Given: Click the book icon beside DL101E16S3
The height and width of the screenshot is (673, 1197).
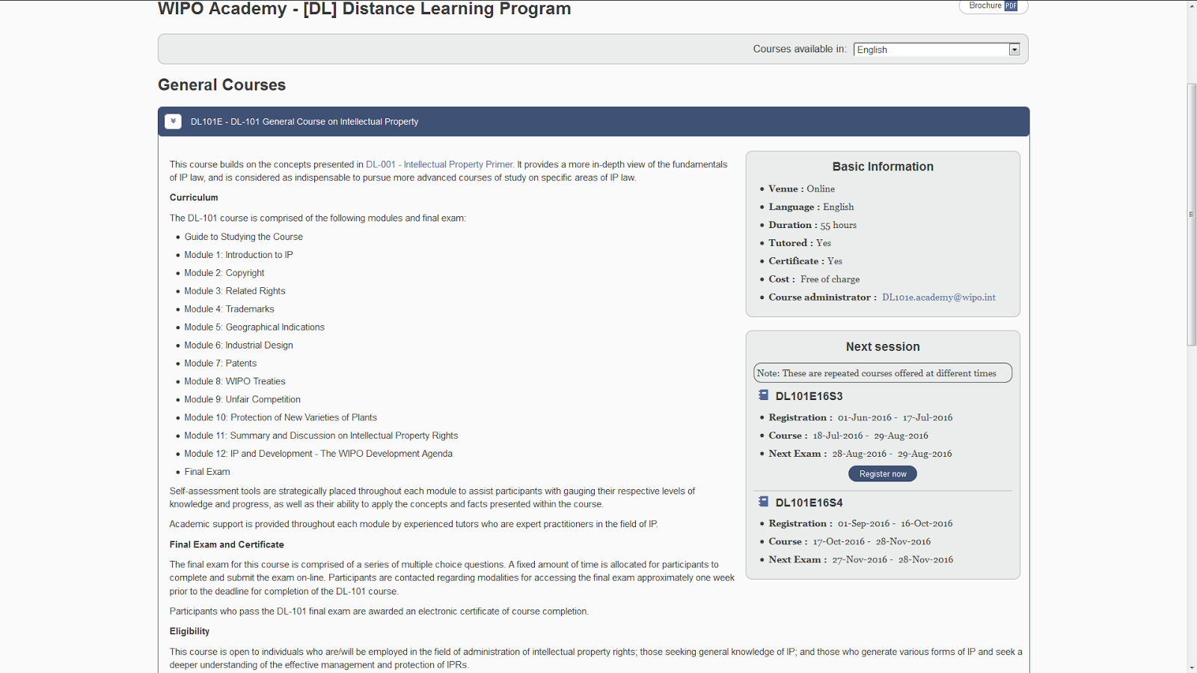Looking at the screenshot, I should pyautogui.click(x=763, y=395).
